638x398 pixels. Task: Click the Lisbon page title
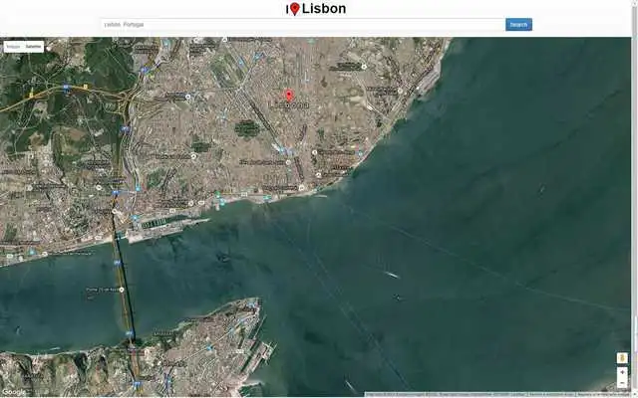(324, 9)
